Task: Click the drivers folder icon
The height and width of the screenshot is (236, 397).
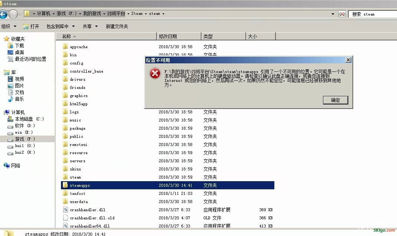Action: click(x=65, y=79)
